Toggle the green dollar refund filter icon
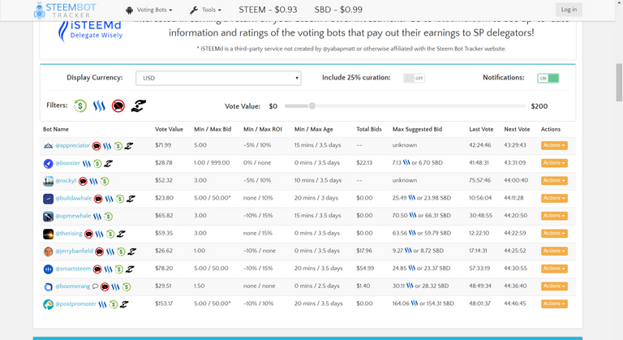 (80, 105)
